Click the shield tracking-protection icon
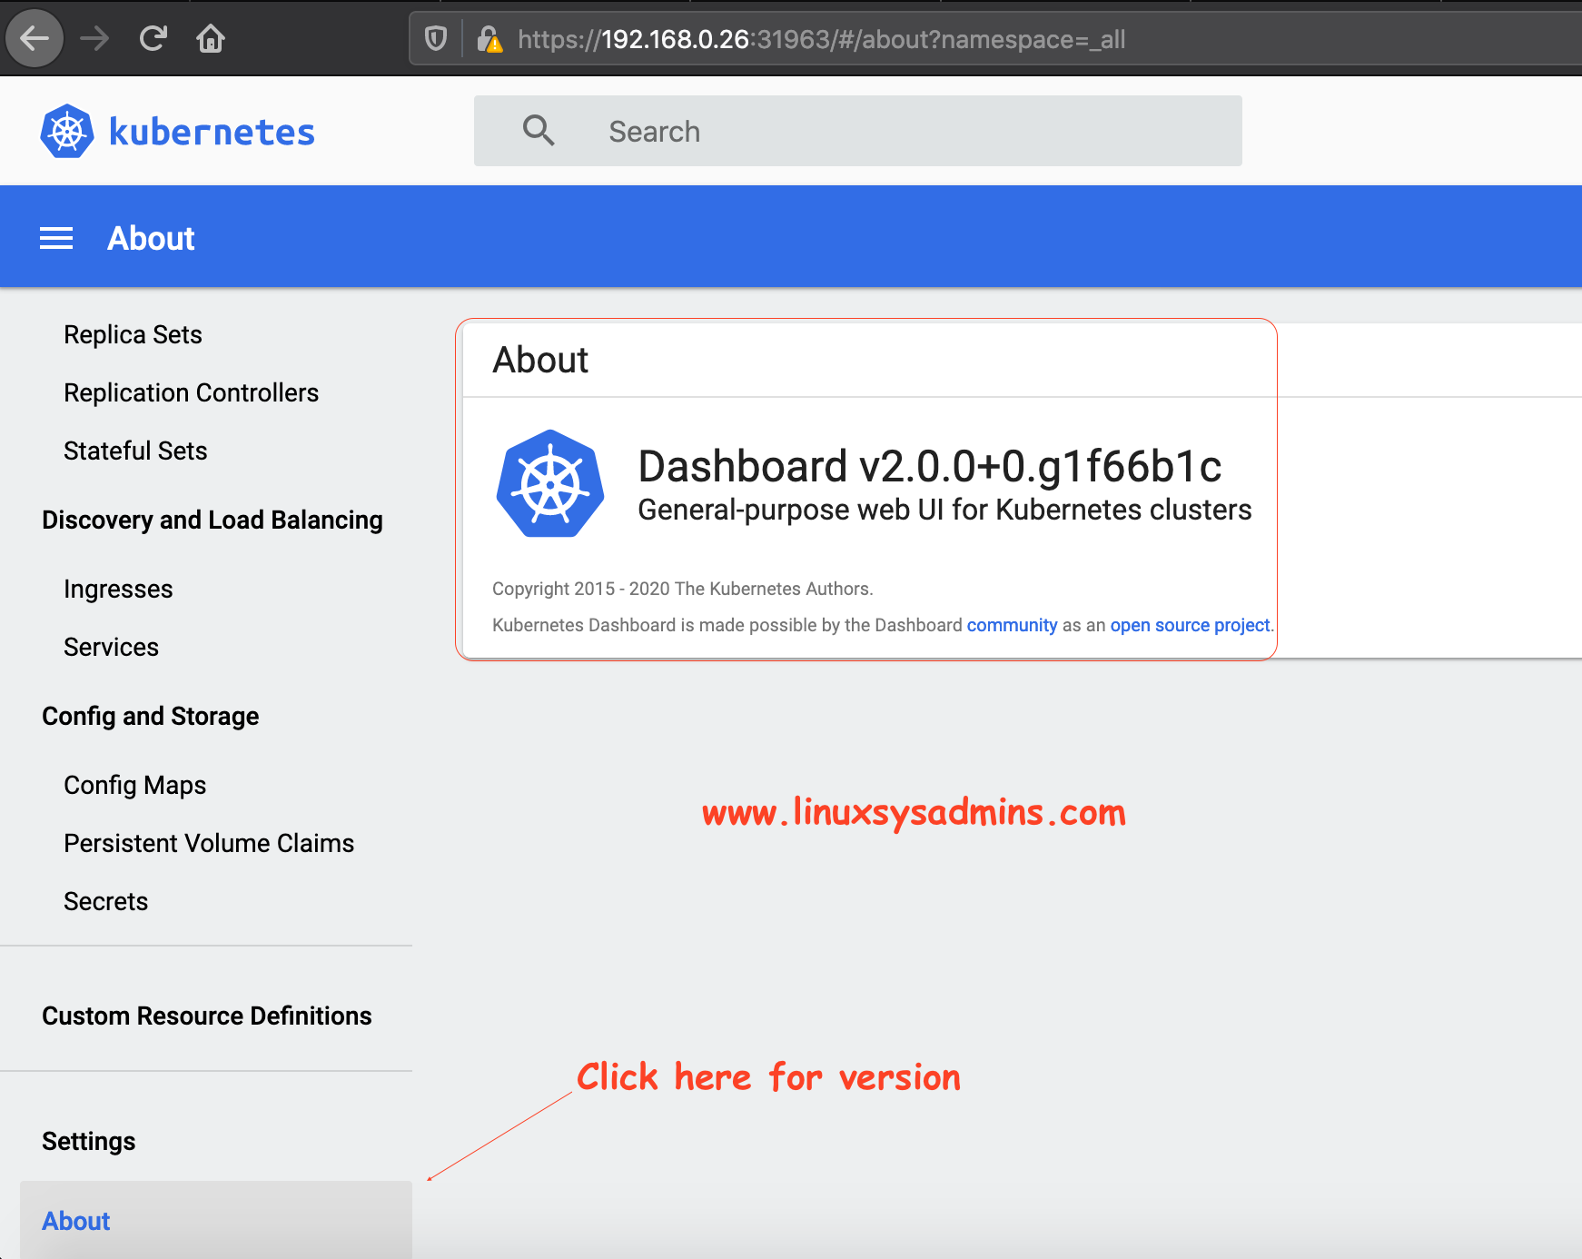 click(437, 38)
